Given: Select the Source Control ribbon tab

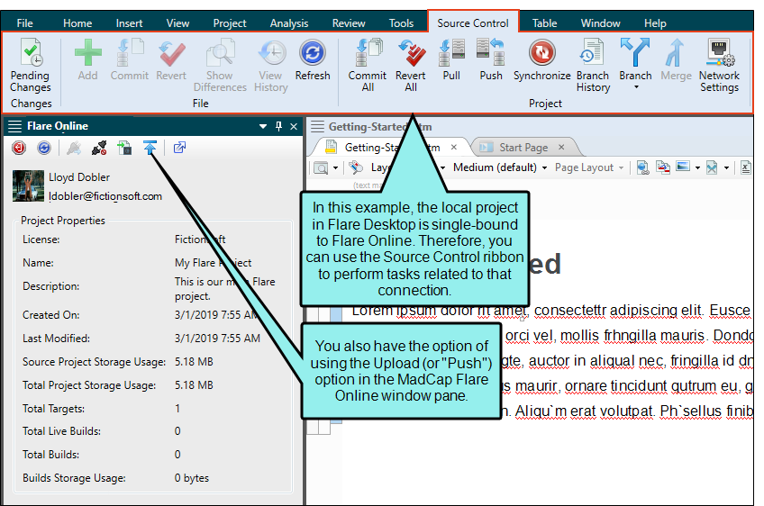Looking at the screenshot, I should coord(473,23).
